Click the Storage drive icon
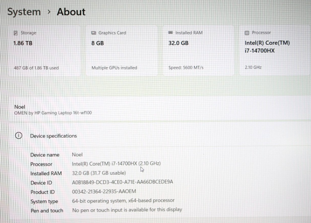Screen dimensions: 311x223 16,33
